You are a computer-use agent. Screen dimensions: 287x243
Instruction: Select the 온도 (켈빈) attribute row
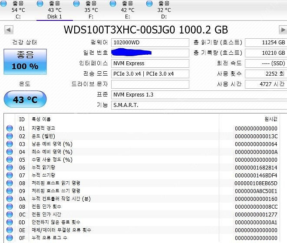[141, 136]
